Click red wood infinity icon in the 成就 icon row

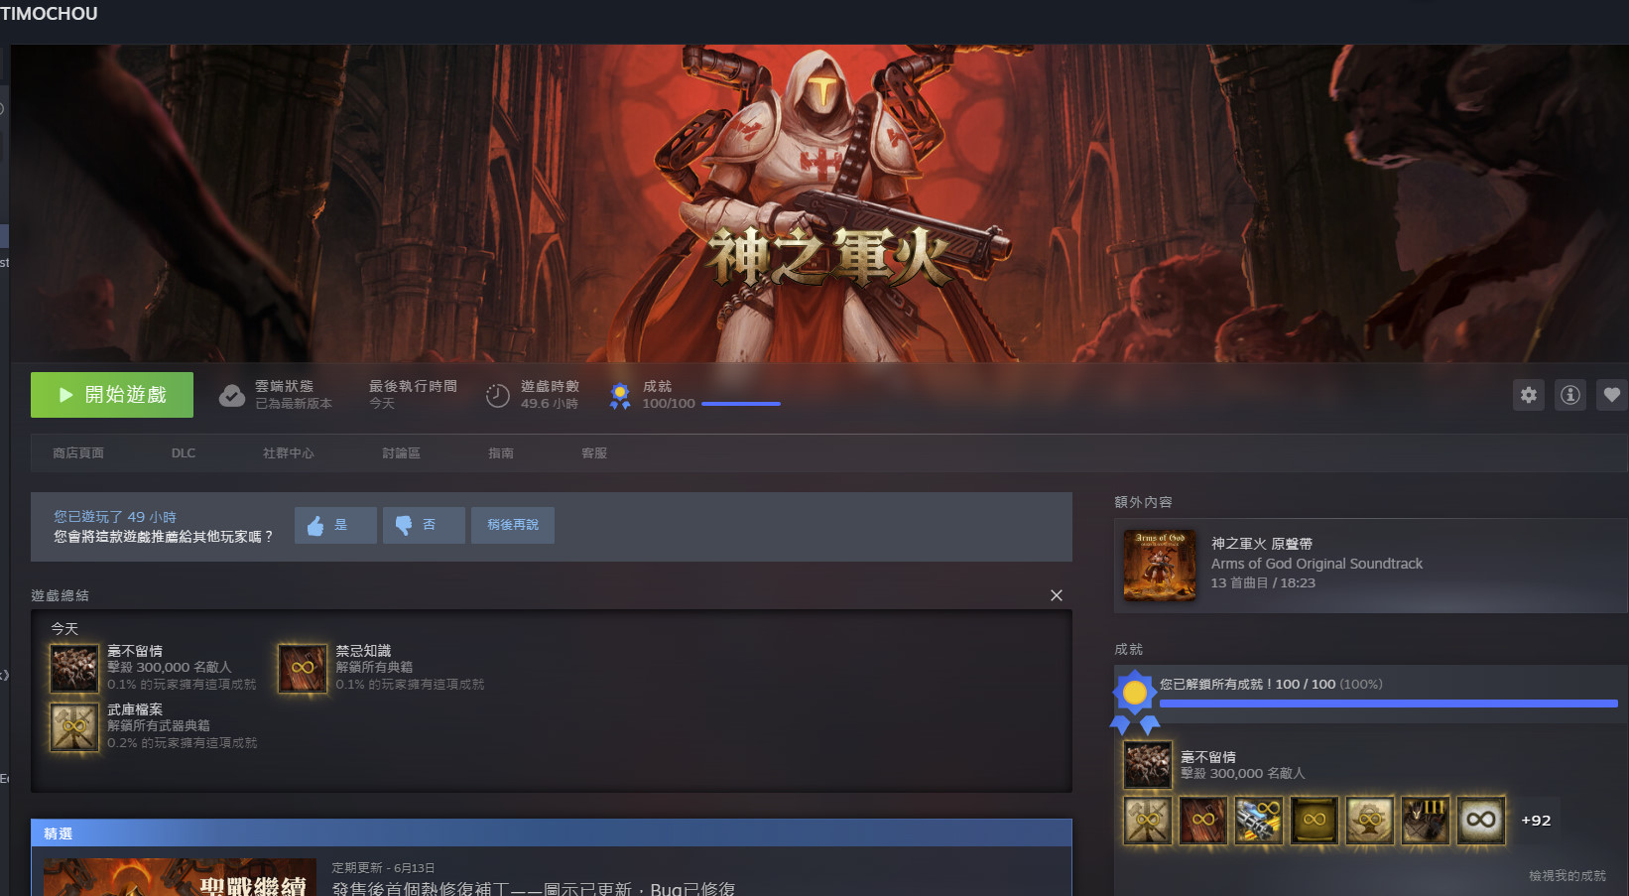[1203, 821]
